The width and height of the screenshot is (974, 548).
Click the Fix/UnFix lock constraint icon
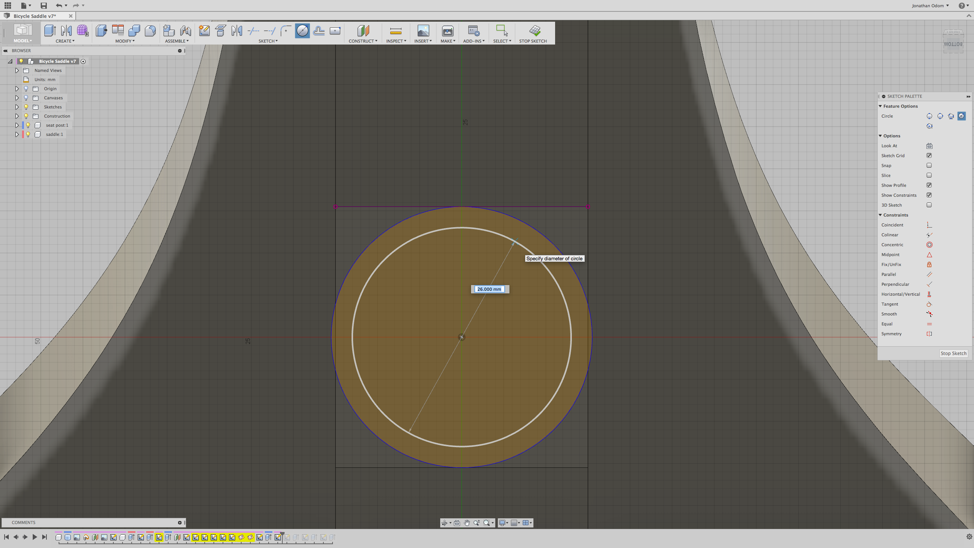[x=929, y=264]
